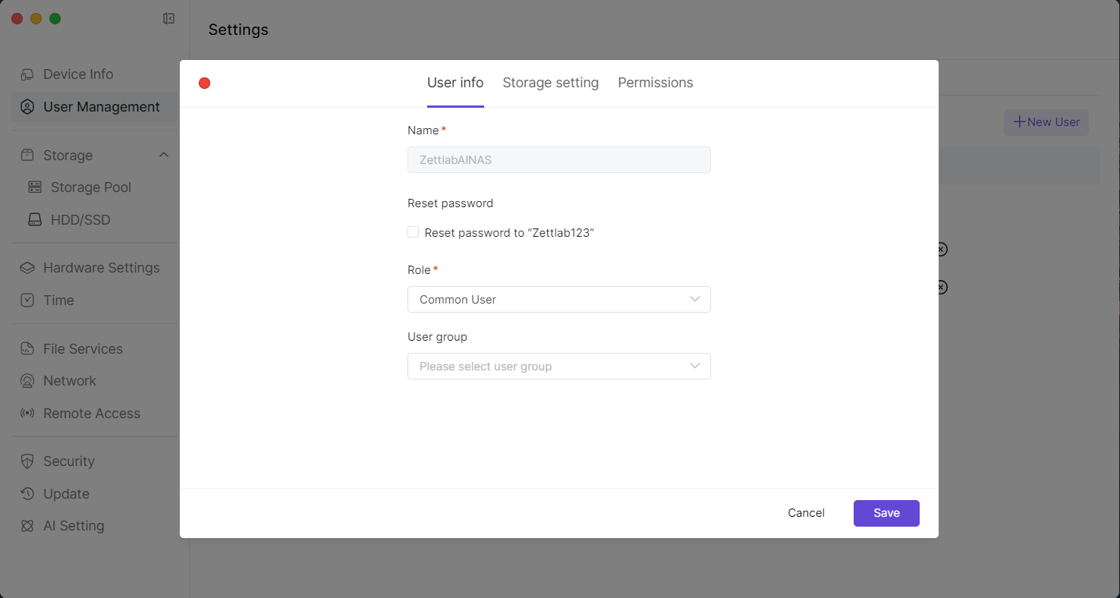The image size is (1120, 598).
Task: Click the Hardware Settings icon
Action: [x=27, y=268]
